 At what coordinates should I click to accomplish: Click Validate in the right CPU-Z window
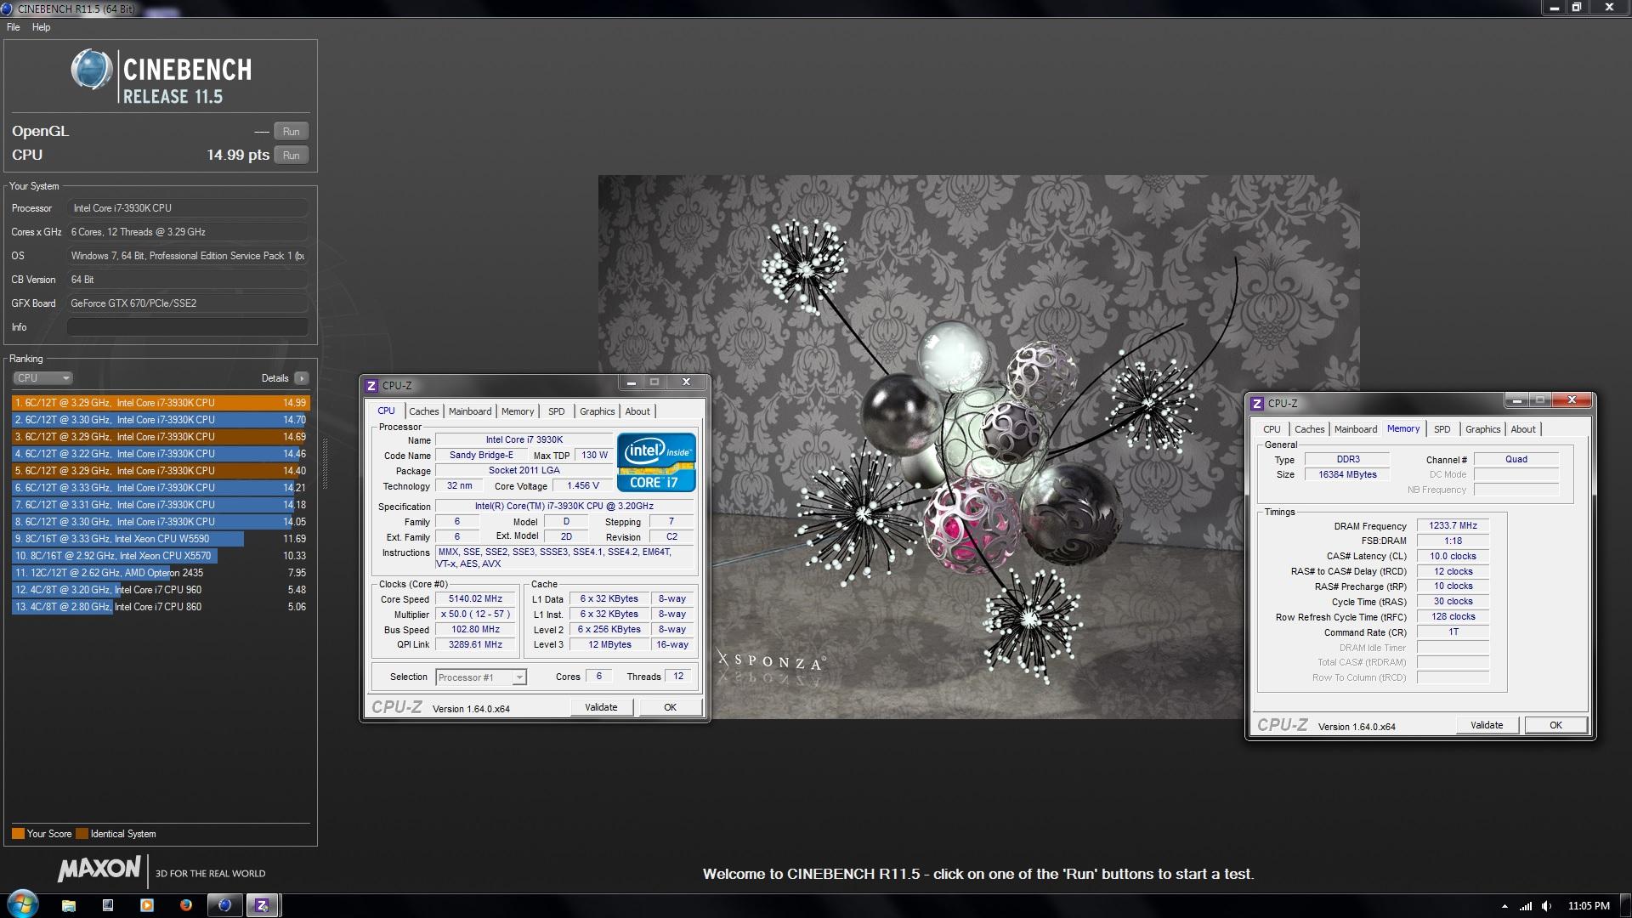click(1487, 725)
